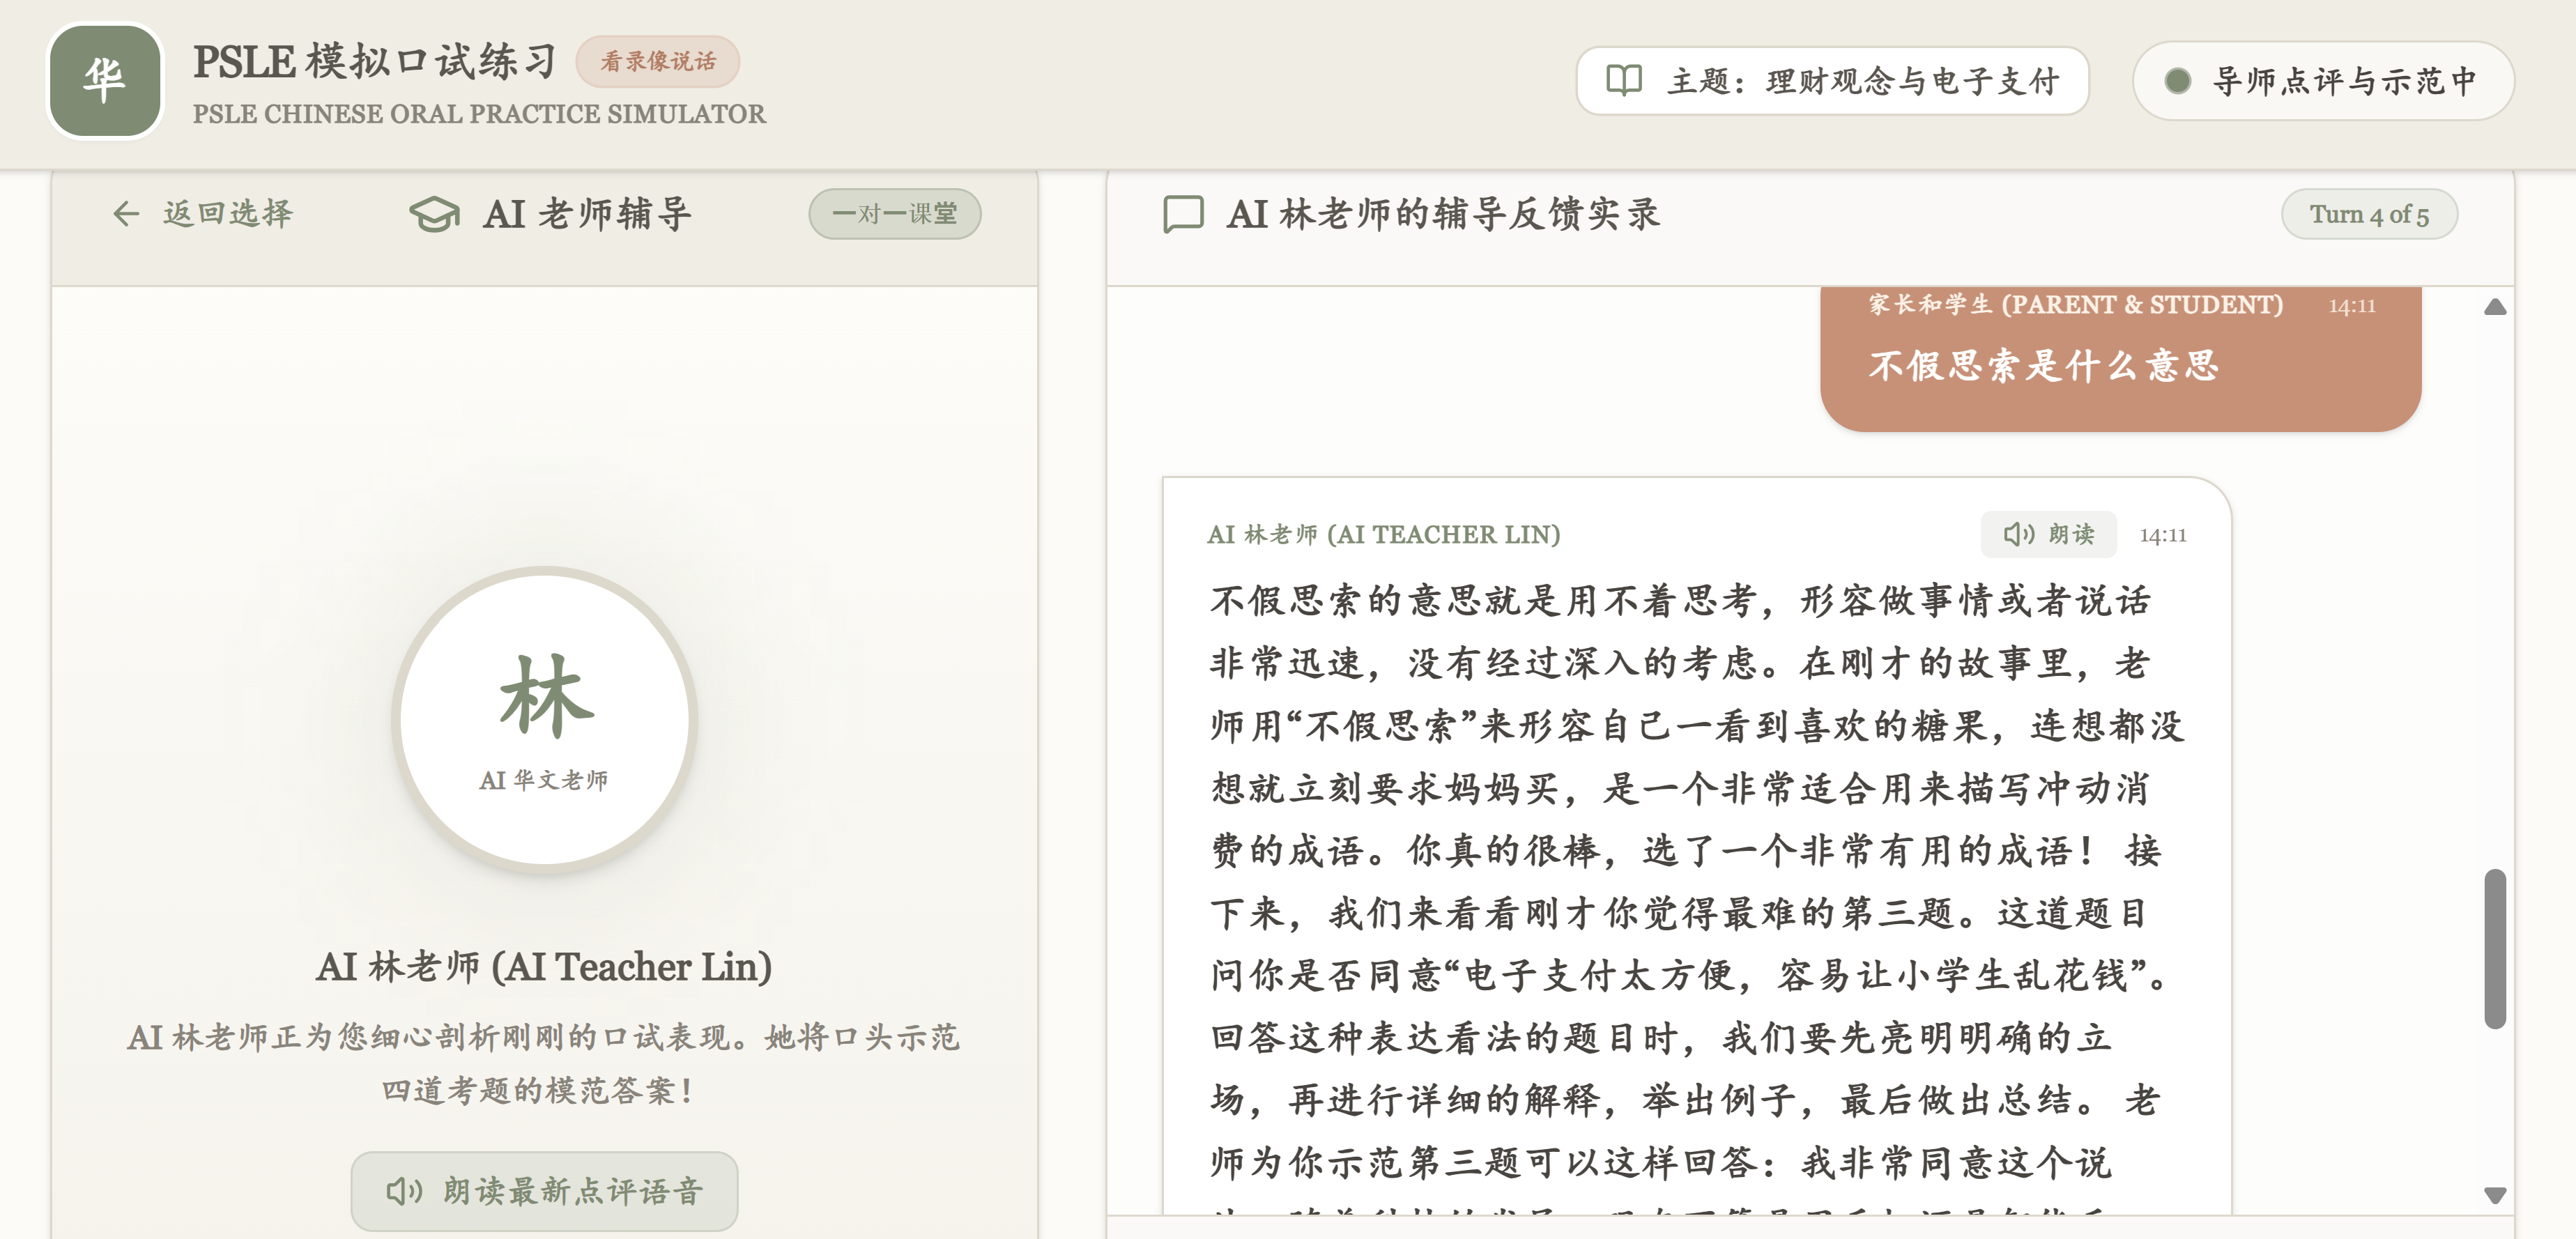Click the 主题：理财观念与电子支付 topic pill
This screenshot has height=1239, width=2576.
pos(1832,80)
